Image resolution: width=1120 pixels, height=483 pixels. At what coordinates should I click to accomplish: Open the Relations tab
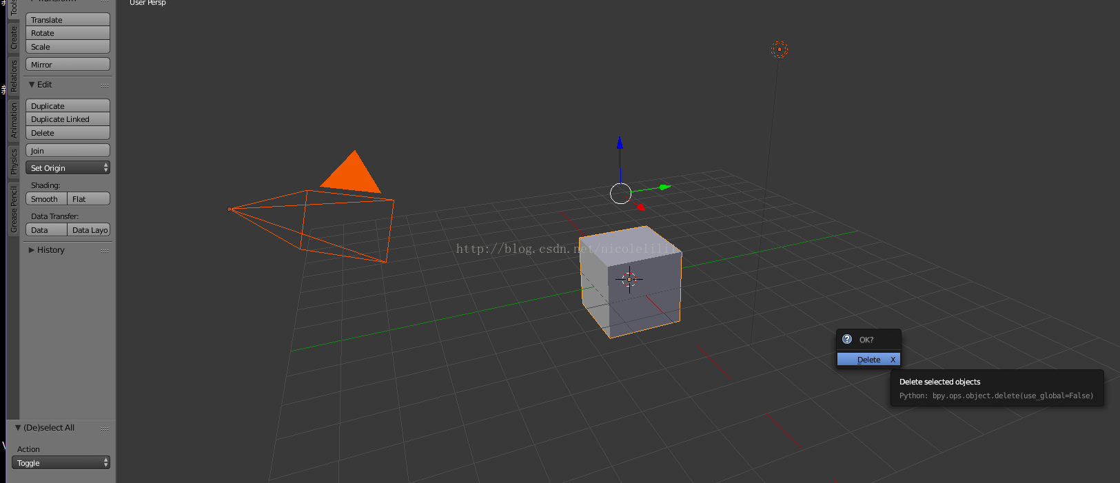(x=13, y=76)
